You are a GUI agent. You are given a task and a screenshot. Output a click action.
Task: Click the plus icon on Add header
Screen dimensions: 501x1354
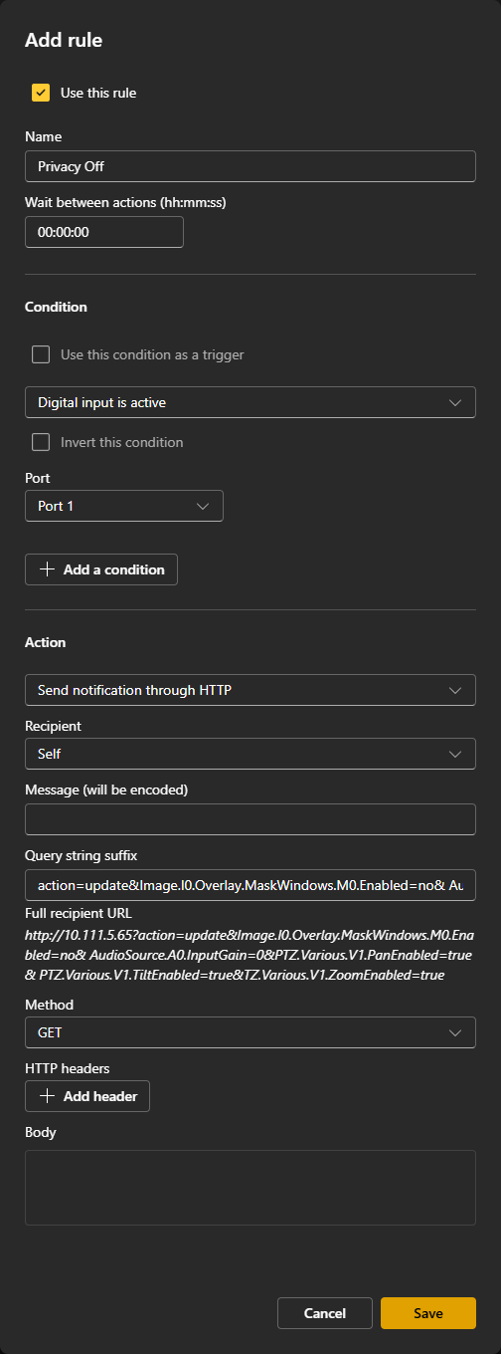tap(47, 1096)
